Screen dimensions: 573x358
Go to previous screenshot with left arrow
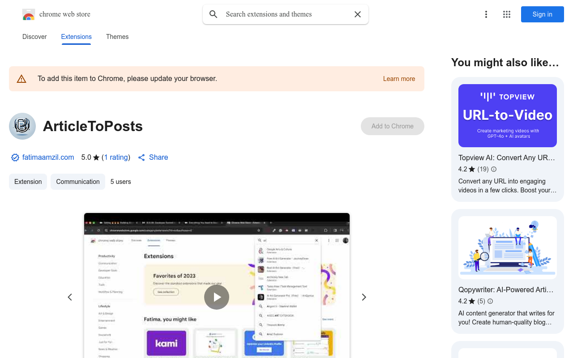click(70, 297)
